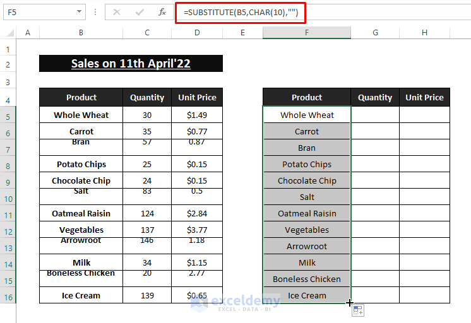Viewport: 471px width, 323px height.
Task: Click the Cancel (X) formula bar icon
Action: pyautogui.click(x=117, y=12)
